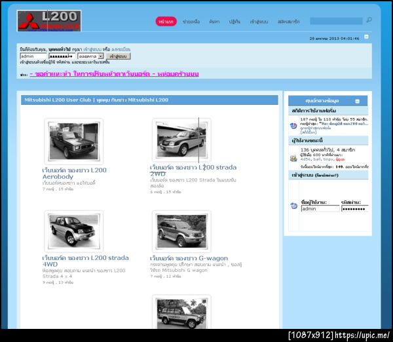Click the icon beside the sidebar login fields
Image resolution: width=393 pixels, height=342 pixels.
pyautogui.click(x=293, y=206)
